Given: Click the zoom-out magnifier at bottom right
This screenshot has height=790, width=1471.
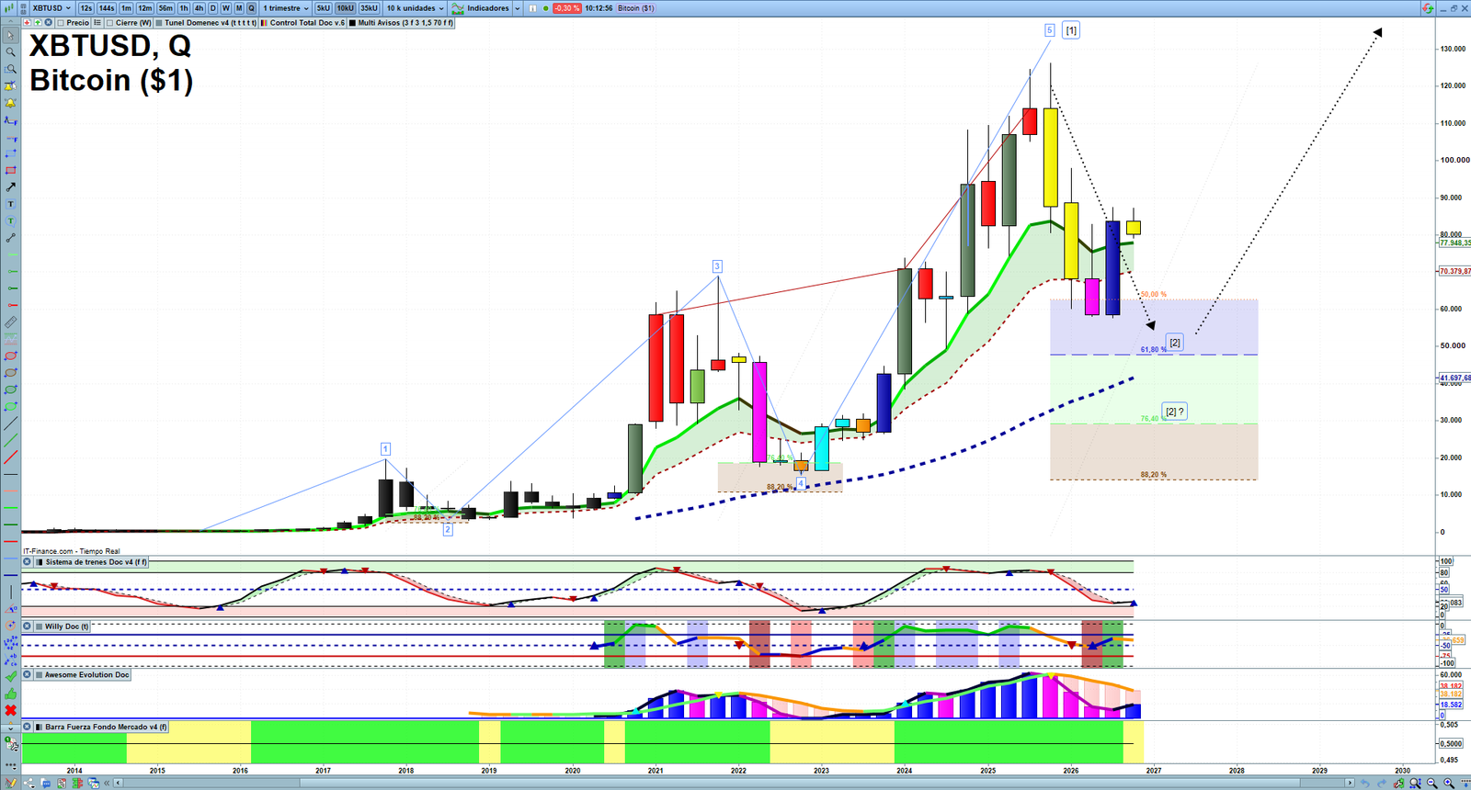Looking at the screenshot, I should pos(1431,783).
